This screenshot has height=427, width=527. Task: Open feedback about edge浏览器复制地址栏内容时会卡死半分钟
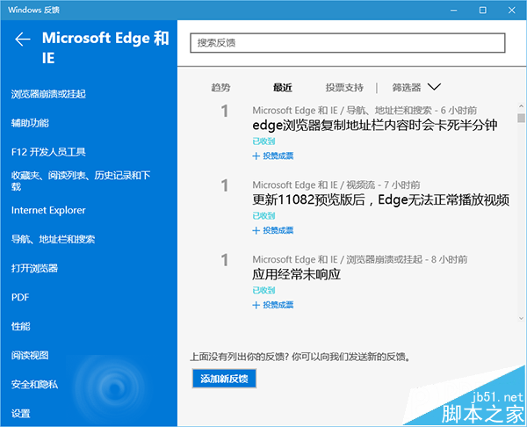[375, 125]
